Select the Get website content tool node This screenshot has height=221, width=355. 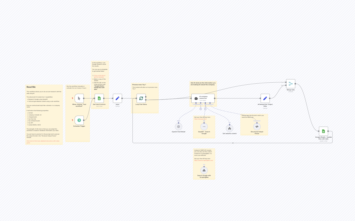230,128
